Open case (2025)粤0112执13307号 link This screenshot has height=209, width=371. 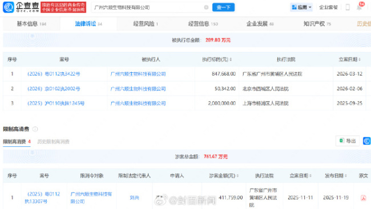[x=42, y=198]
